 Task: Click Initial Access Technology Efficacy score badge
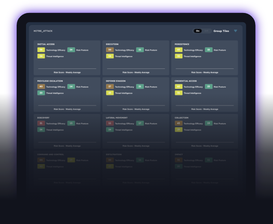coord(41,50)
